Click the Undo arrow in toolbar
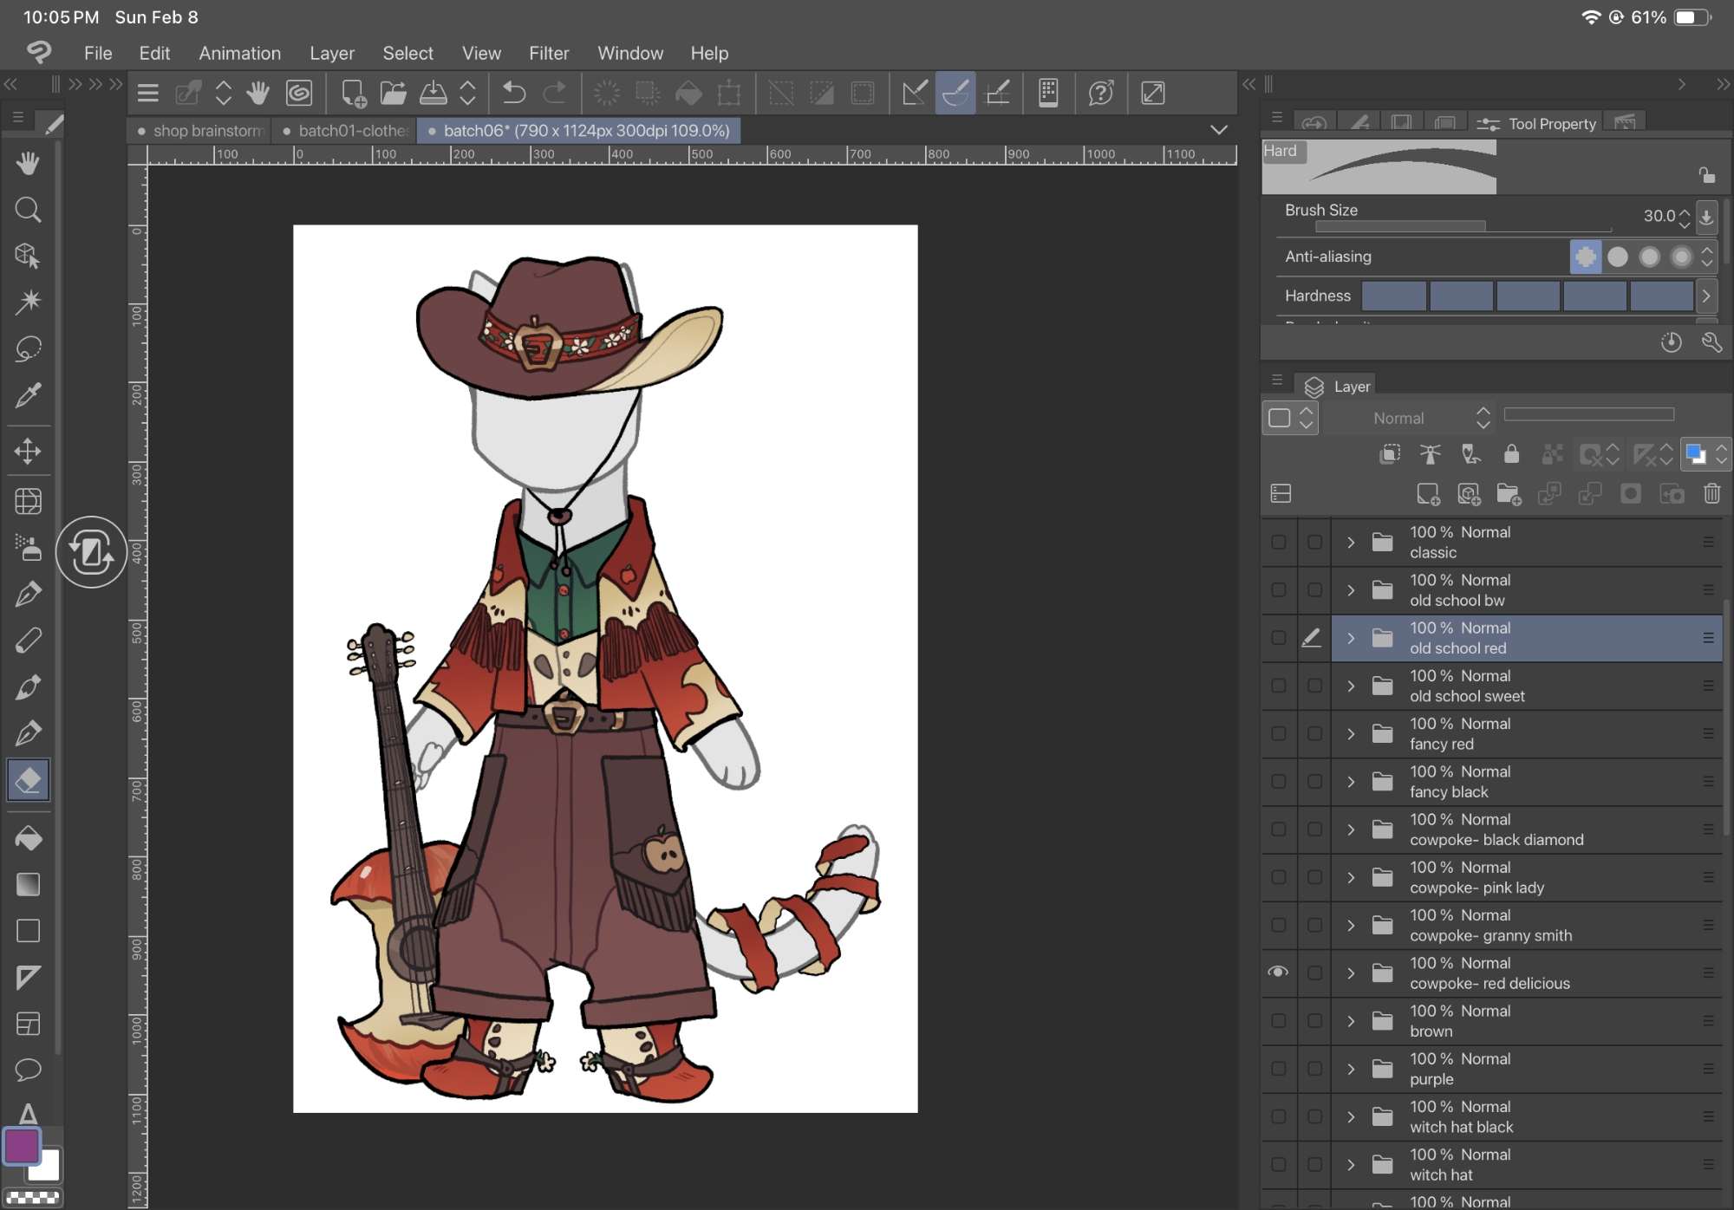The image size is (1734, 1210). click(x=514, y=93)
